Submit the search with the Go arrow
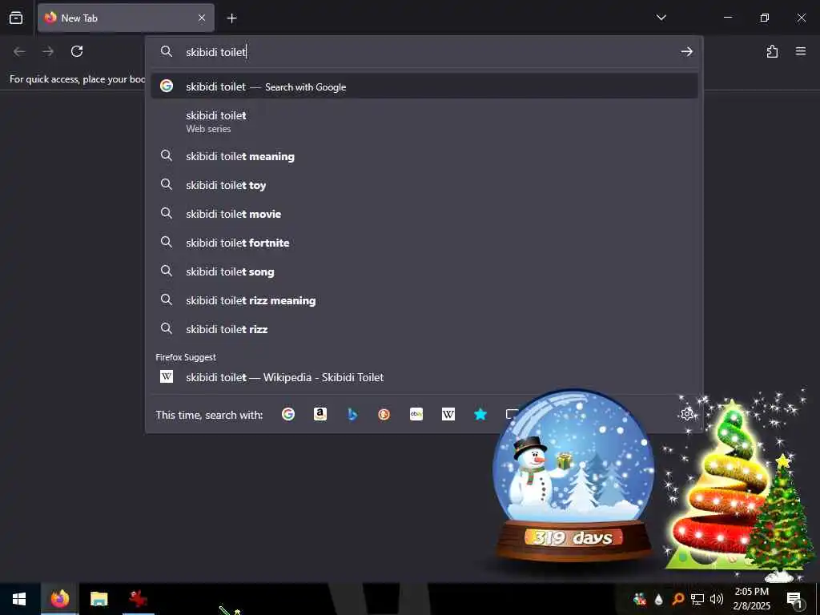 (x=686, y=51)
